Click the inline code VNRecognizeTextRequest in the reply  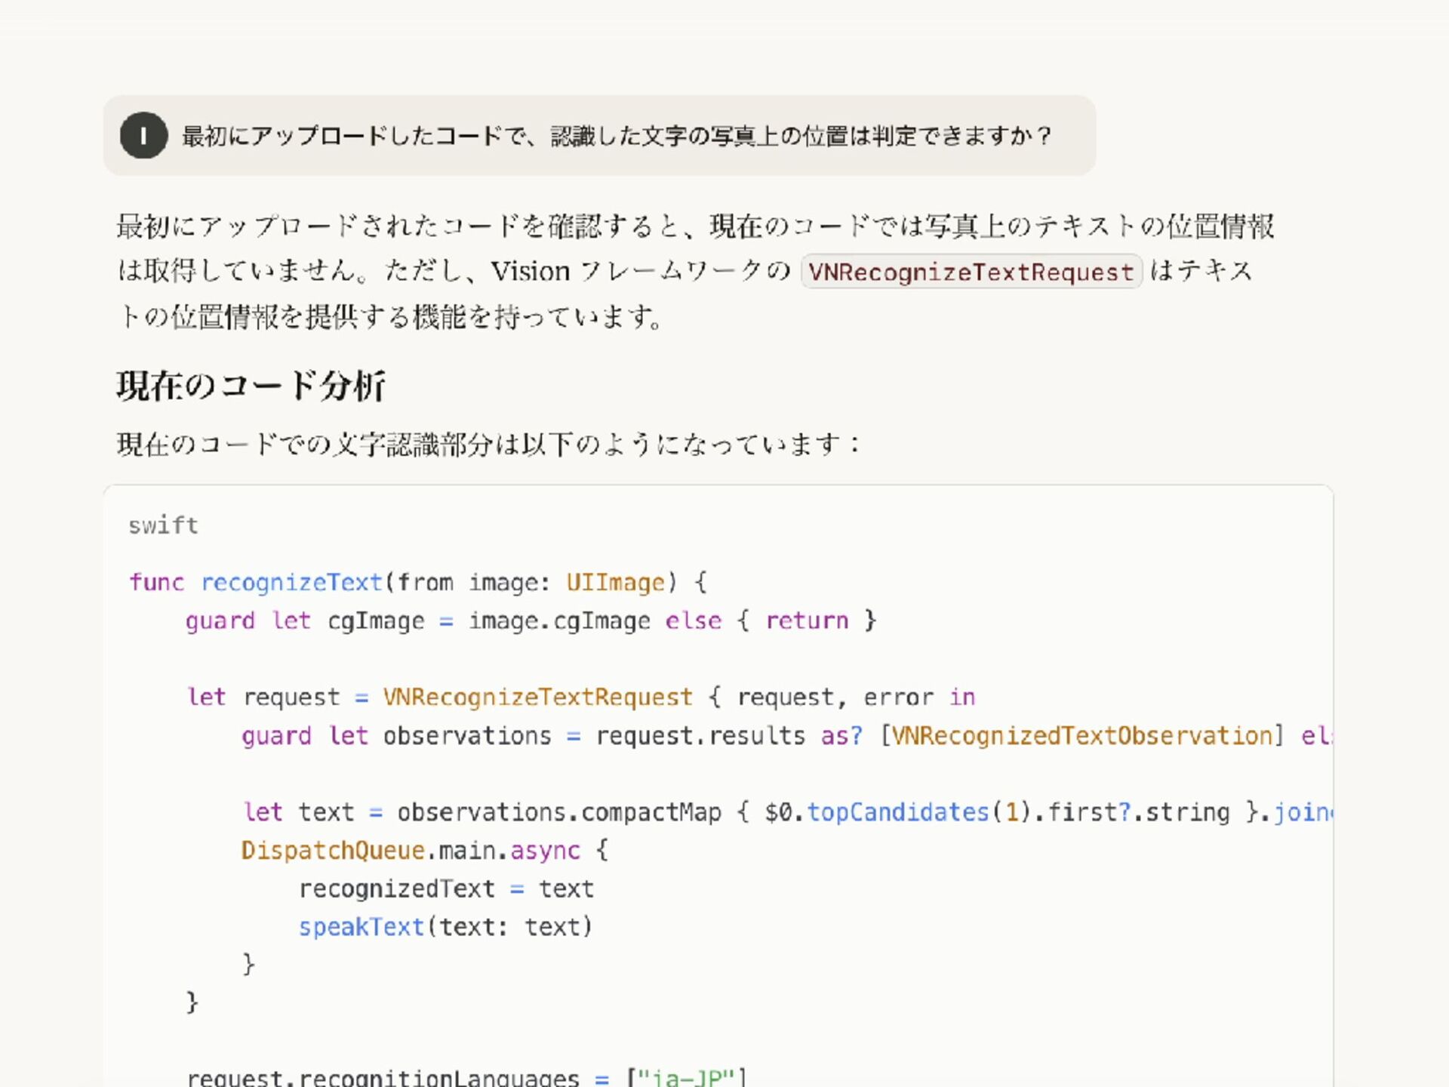[x=971, y=272]
